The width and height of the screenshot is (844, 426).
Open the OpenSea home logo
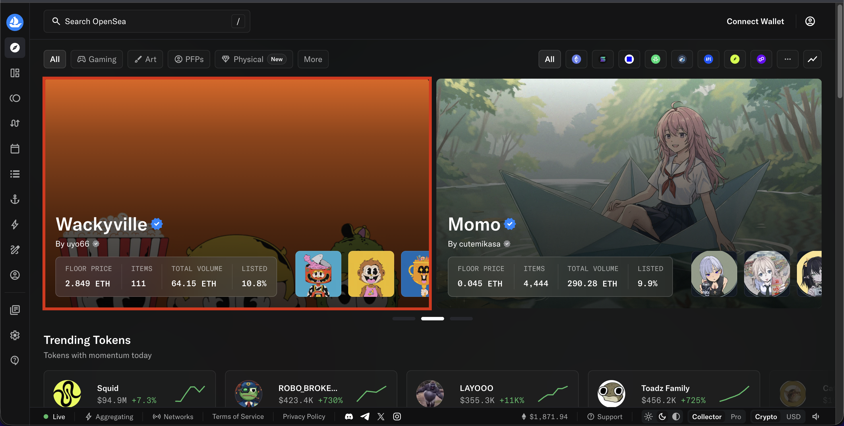pos(15,22)
